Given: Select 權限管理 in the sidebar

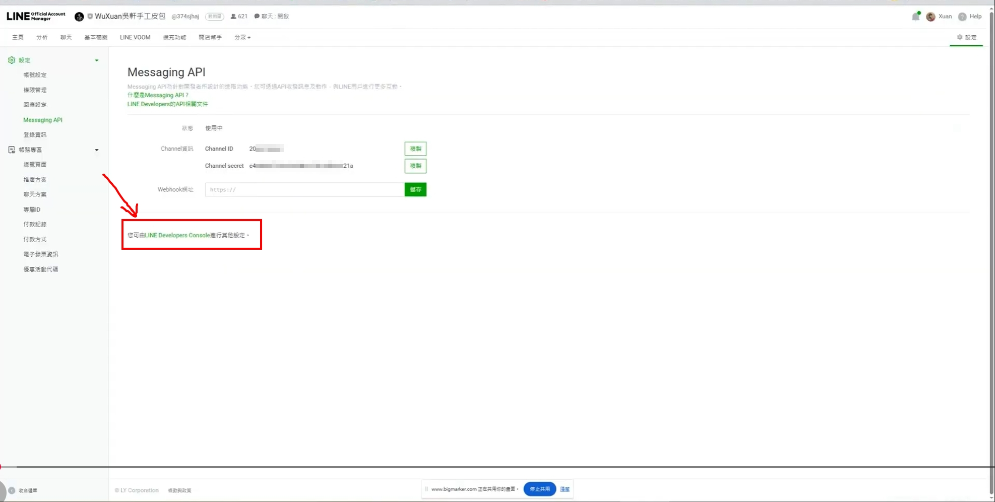Looking at the screenshot, I should point(35,90).
